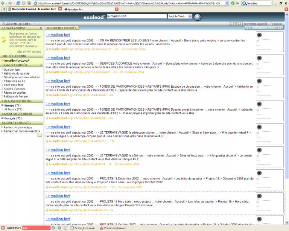Go to next documents page arrows
The image size is (289, 231).
[280, 28]
